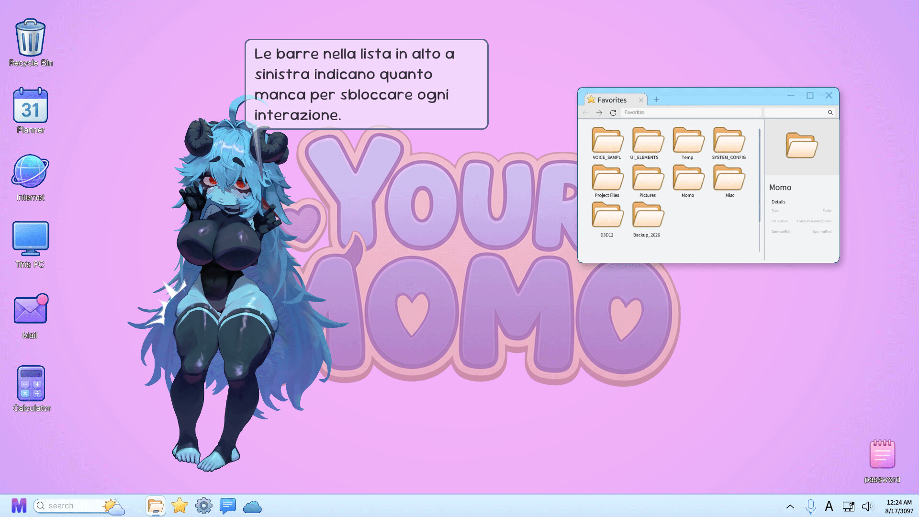Select the Momo folder
Image resolution: width=919 pixels, height=517 pixels.
(688, 181)
